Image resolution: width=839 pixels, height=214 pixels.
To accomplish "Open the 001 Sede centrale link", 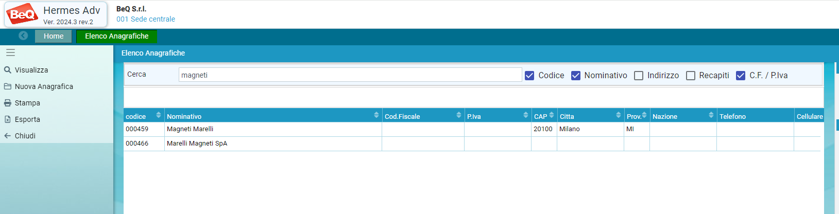I will tap(146, 19).
